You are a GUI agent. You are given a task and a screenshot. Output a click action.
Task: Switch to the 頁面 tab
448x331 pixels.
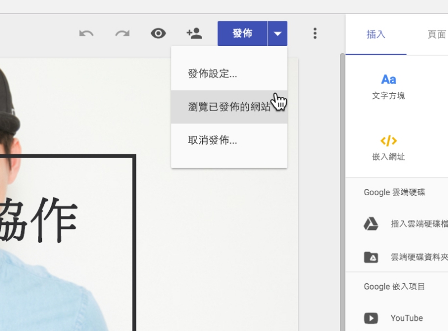[436, 35]
